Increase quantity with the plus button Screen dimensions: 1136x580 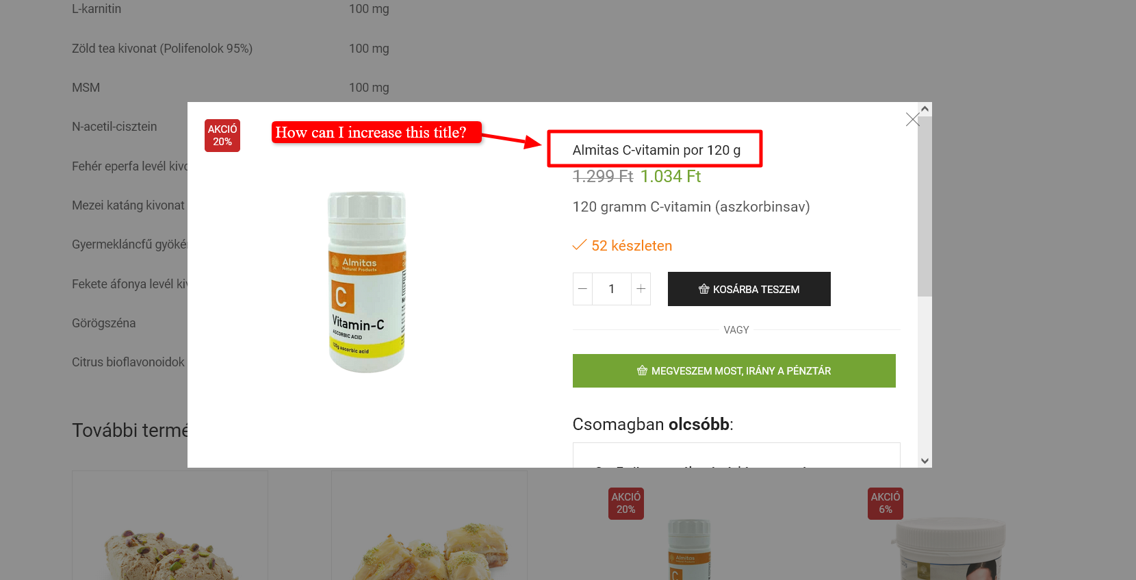click(641, 289)
